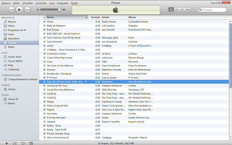Toggle the repeat button
Image resolution: width=232 pixels, height=145 pixels.
(x=23, y=143)
